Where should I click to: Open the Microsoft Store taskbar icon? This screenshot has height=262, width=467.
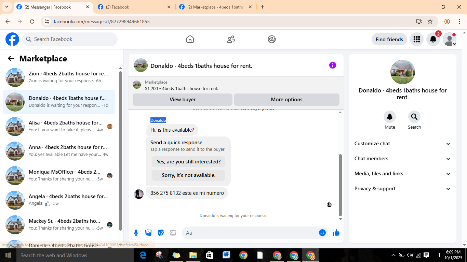coord(210,255)
